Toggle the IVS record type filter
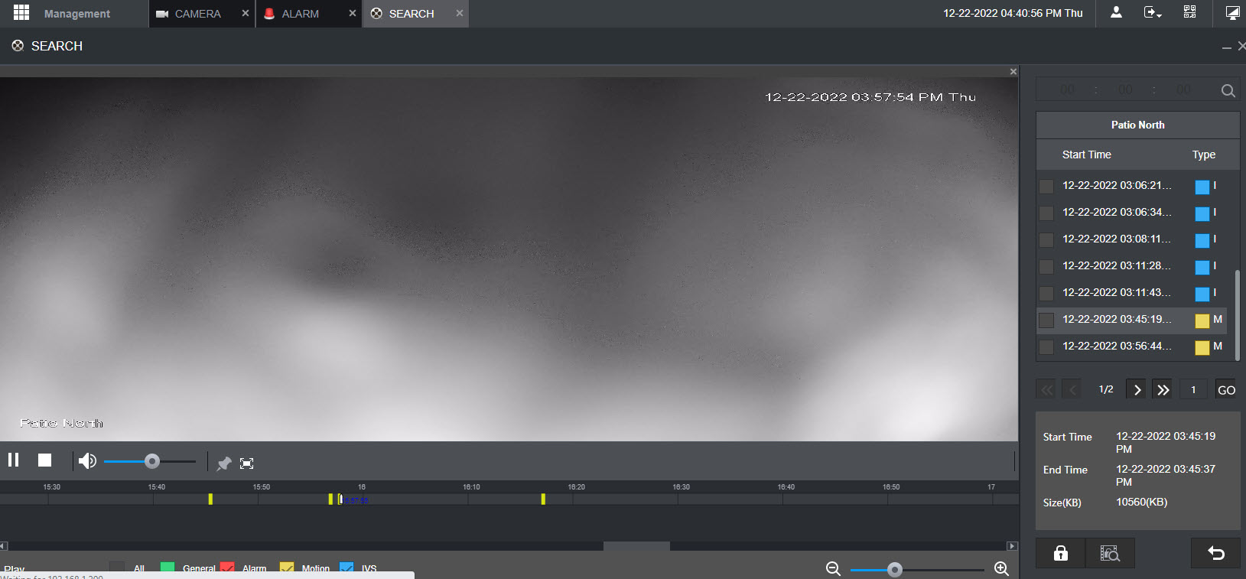The width and height of the screenshot is (1246, 579). 346,568
